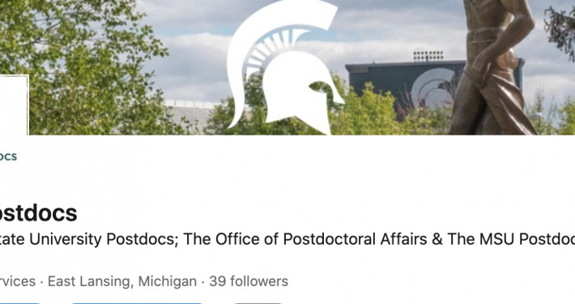
Task: Click the bronze Sparty statue in banner
Action: click(492, 67)
